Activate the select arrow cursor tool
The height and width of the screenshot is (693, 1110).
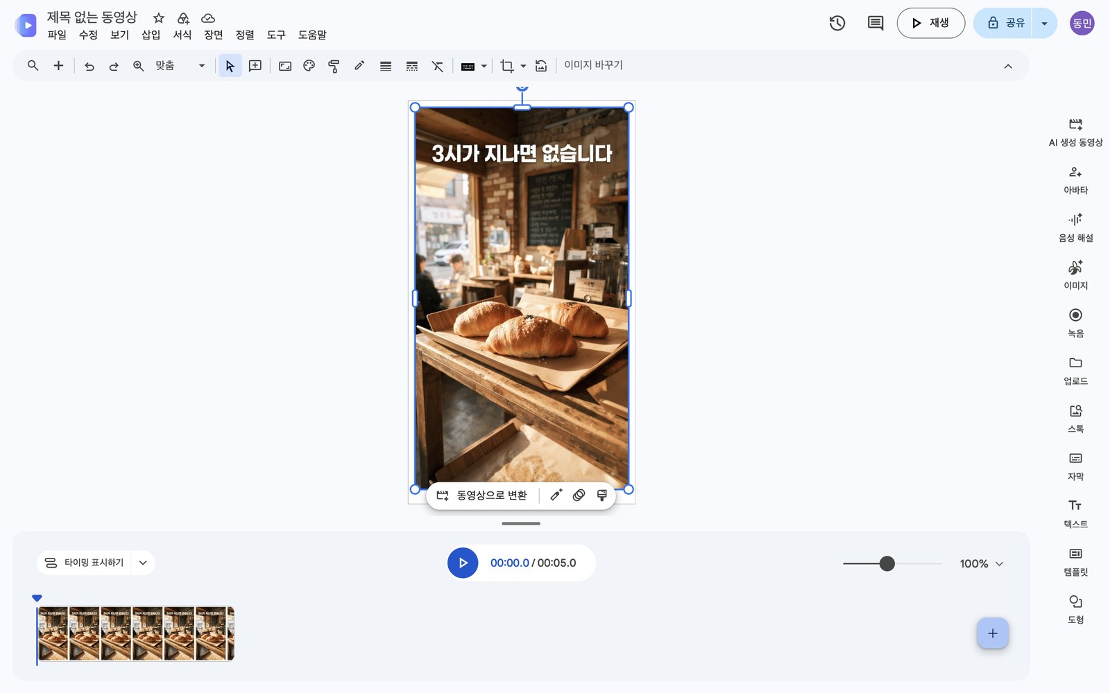tap(230, 66)
